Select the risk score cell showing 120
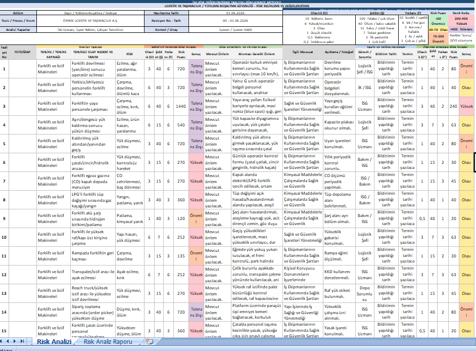The image size is (476, 351). pyautogui.click(x=180, y=218)
